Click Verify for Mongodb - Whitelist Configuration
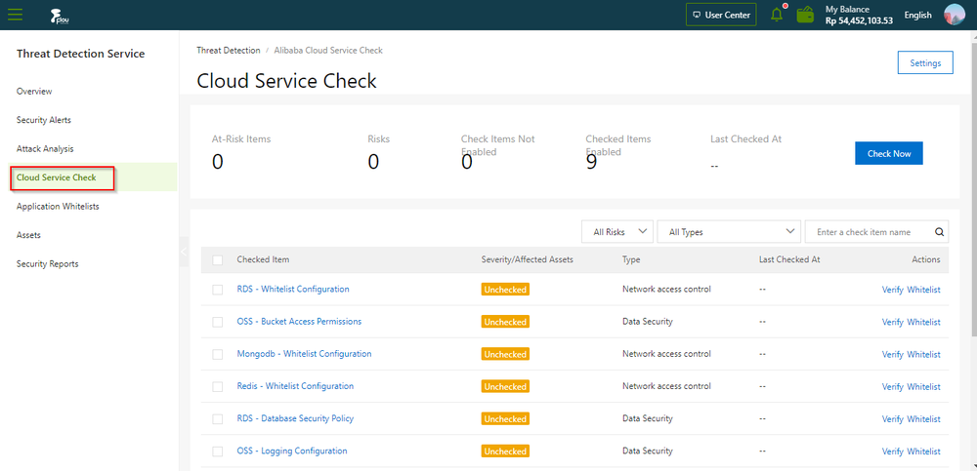 [x=892, y=355]
